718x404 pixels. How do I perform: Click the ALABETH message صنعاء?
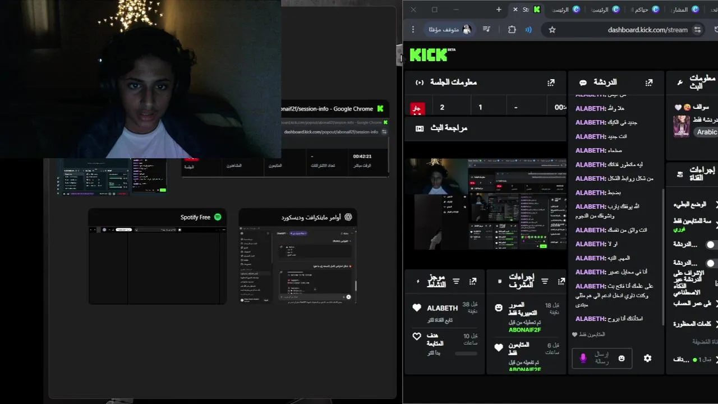pos(599,150)
